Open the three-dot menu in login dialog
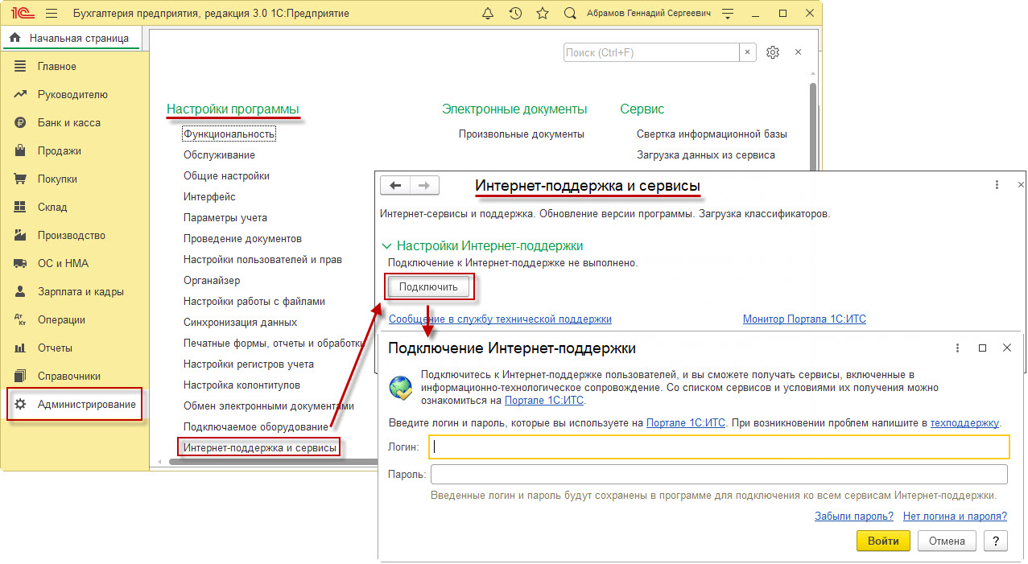1028x564 pixels. (x=957, y=348)
